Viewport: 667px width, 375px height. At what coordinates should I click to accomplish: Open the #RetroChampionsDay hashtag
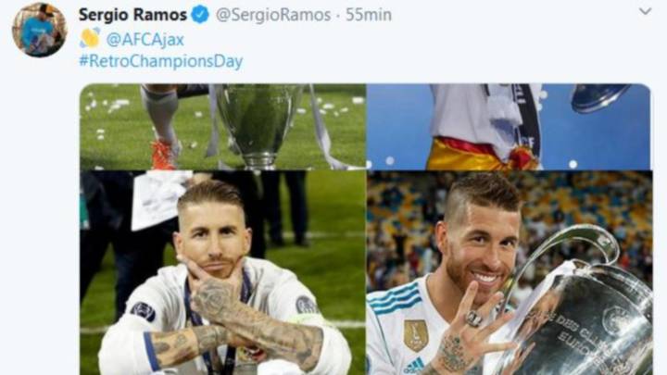pos(161,61)
